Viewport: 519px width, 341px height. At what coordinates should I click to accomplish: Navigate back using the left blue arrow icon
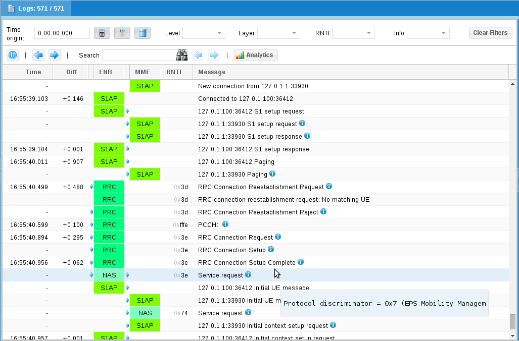[x=38, y=55]
